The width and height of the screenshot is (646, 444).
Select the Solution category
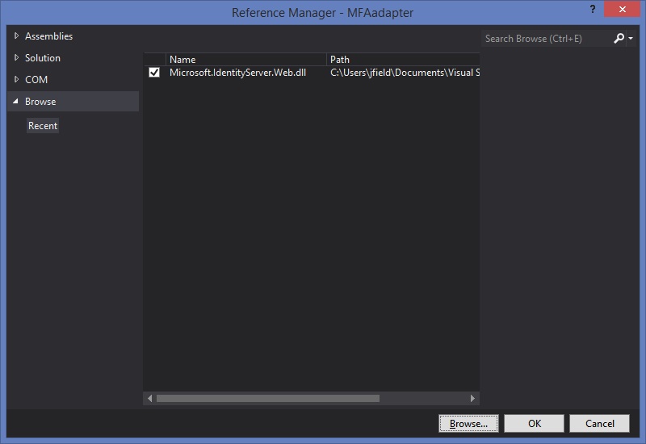pos(43,58)
